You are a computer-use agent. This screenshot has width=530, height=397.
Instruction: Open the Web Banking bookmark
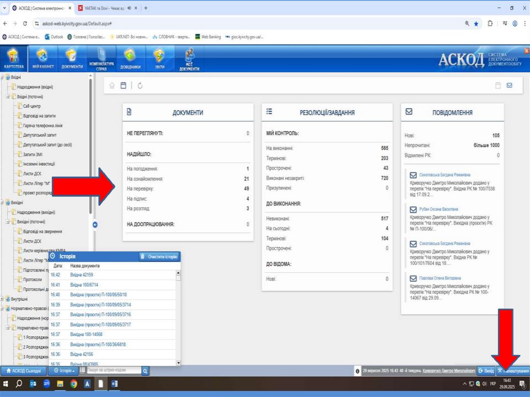[208, 37]
